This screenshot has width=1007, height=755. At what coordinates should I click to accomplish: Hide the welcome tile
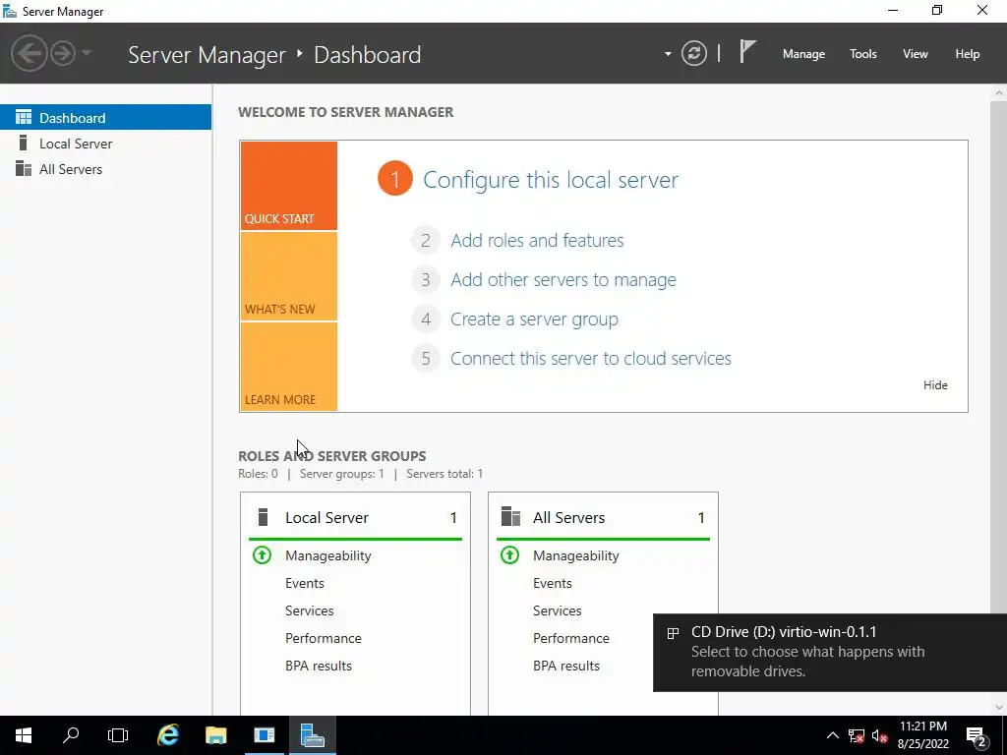coord(935,385)
